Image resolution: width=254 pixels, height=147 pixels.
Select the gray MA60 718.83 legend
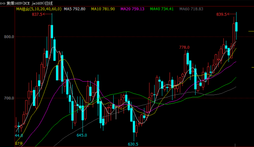pyautogui.click(x=191, y=9)
